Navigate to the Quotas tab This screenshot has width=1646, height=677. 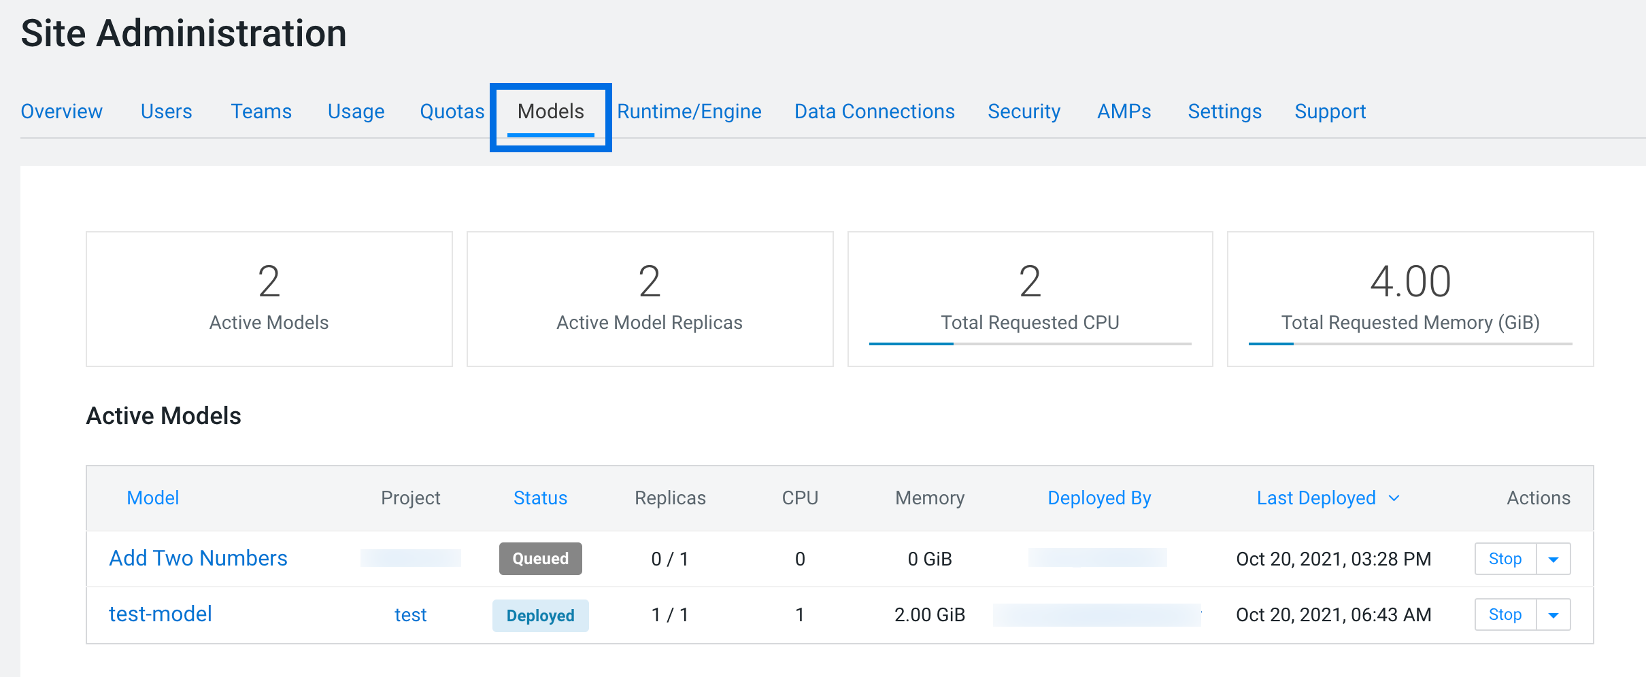(452, 111)
